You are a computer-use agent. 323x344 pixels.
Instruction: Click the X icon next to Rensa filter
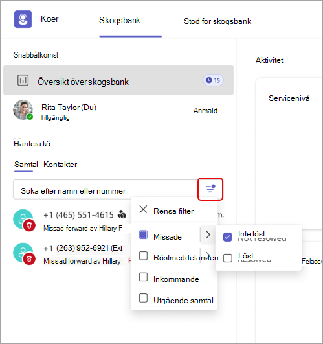(143, 209)
